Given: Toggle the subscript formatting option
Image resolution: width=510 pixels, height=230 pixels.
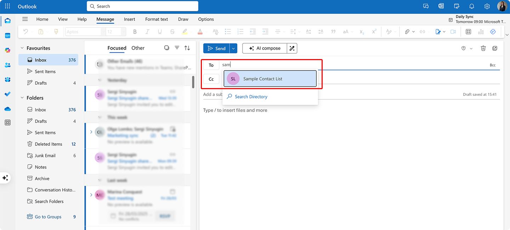Looking at the screenshot, I should click(x=361, y=31).
